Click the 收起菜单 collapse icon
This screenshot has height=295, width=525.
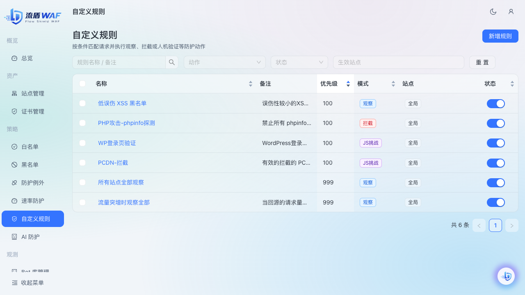pos(15,283)
